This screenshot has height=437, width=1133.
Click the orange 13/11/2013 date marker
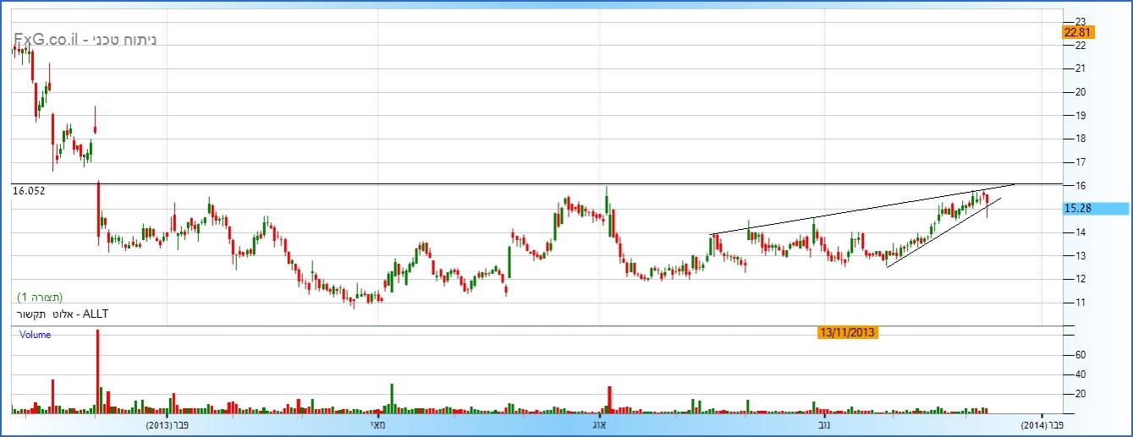click(847, 332)
